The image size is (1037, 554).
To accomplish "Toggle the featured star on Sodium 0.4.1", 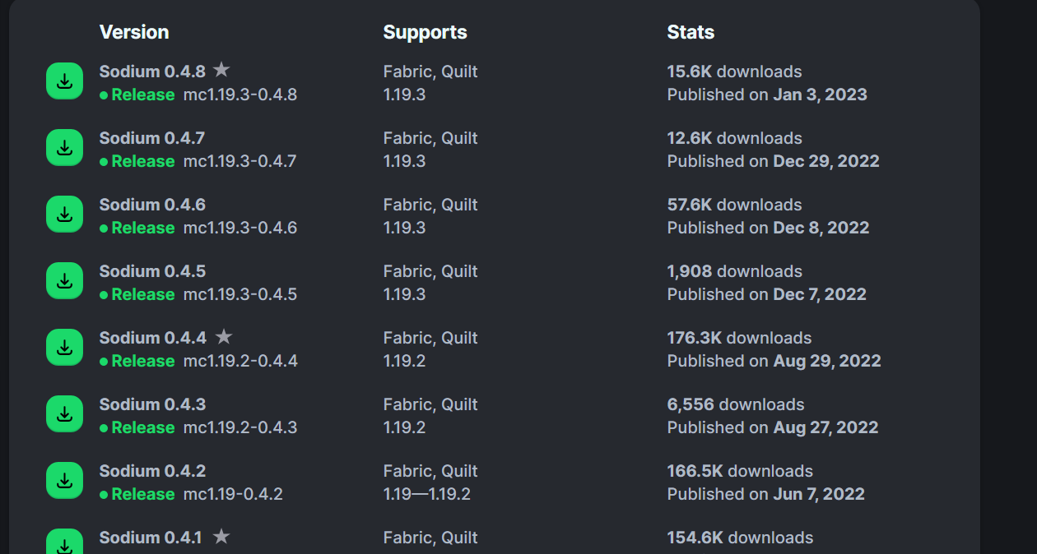I will [x=221, y=537].
